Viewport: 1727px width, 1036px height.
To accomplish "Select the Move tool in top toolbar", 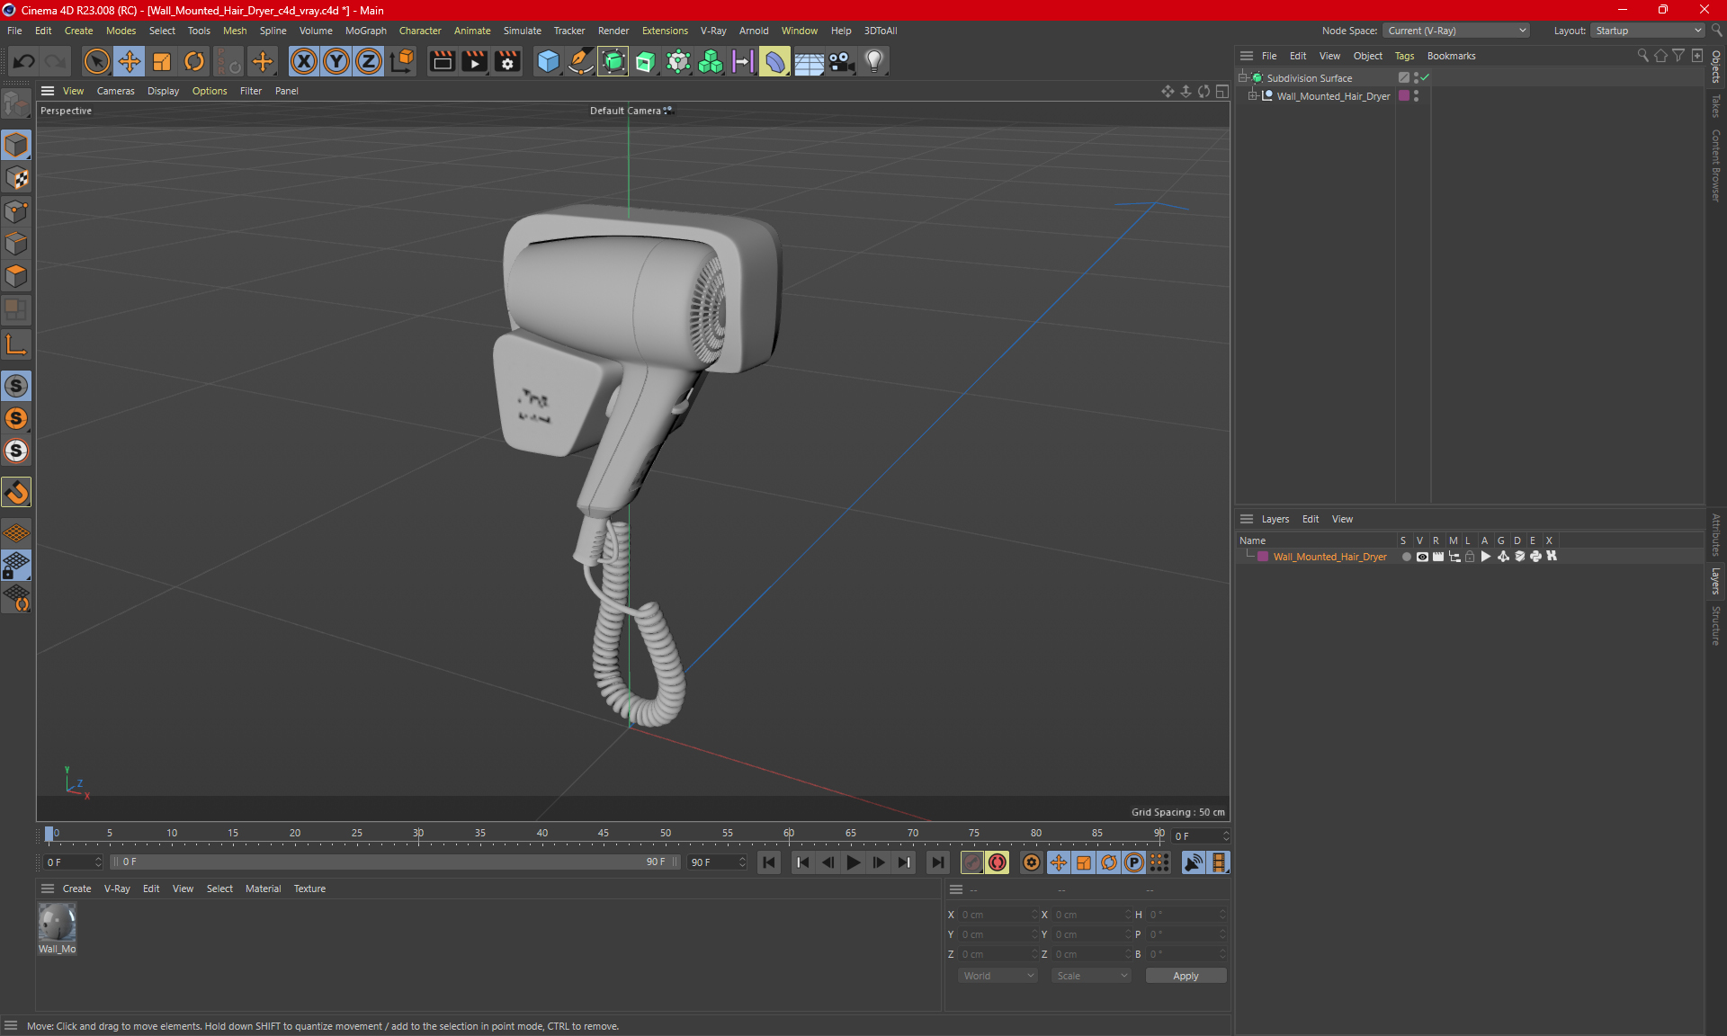I will click(x=129, y=61).
